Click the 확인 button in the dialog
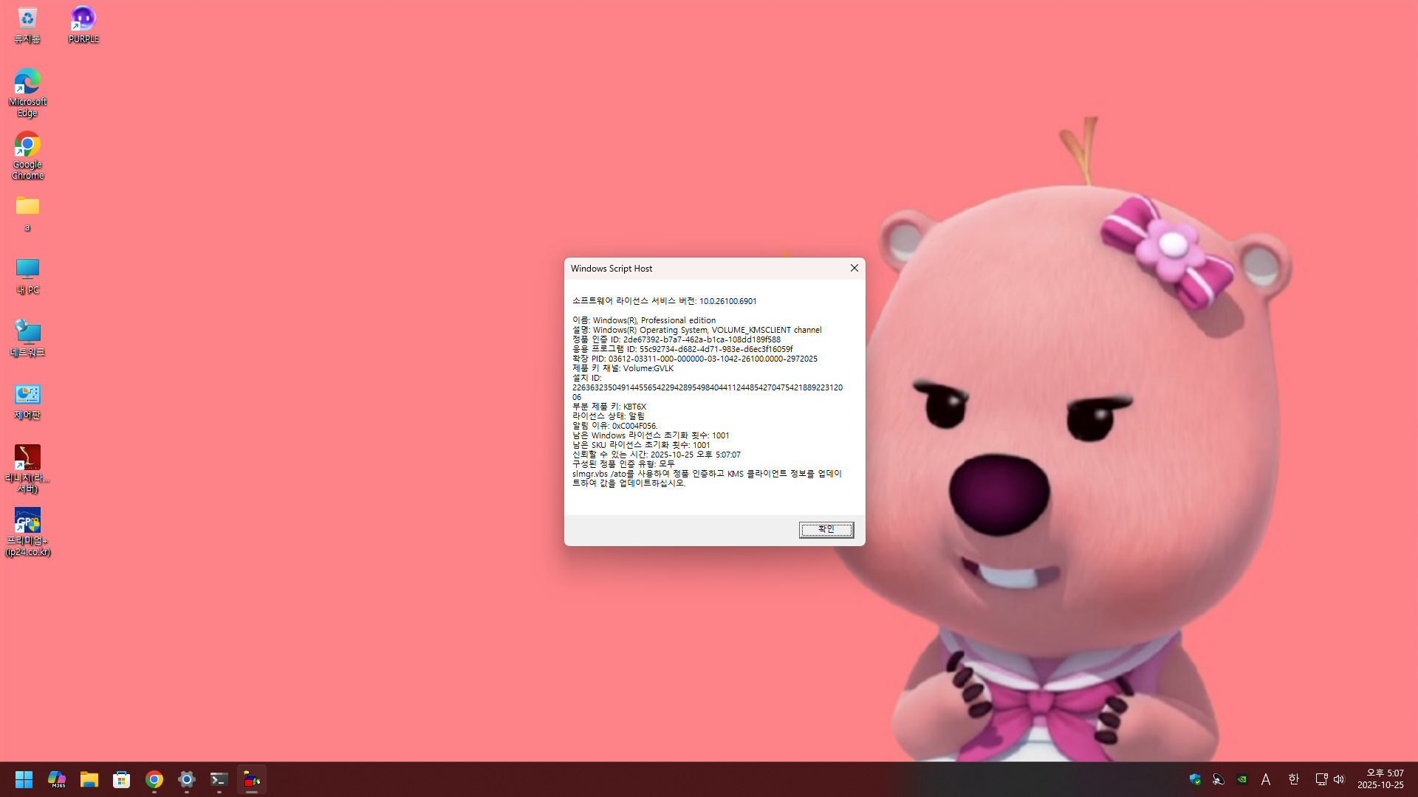The width and height of the screenshot is (1418, 797). click(826, 530)
